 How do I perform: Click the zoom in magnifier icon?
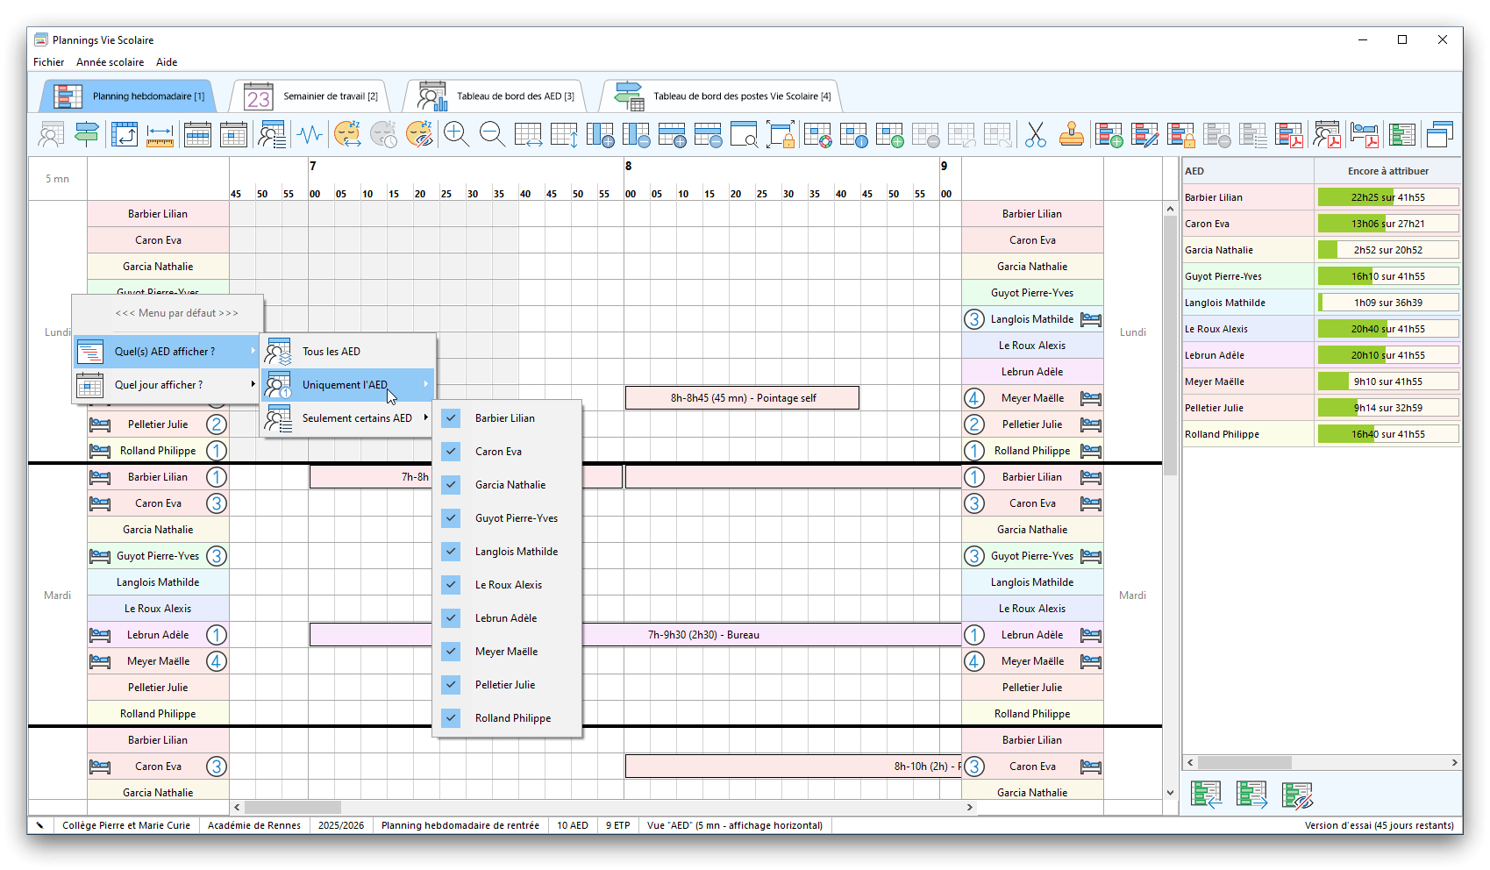pyautogui.click(x=456, y=134)
